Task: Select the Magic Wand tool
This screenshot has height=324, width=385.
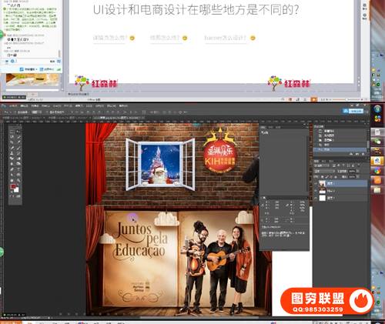Action: point(18,137)
